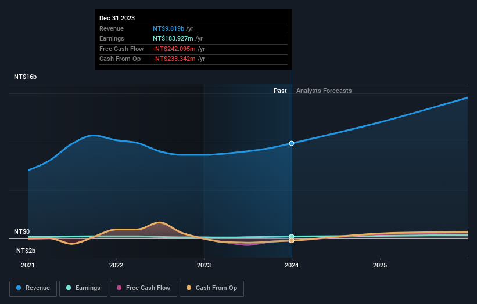Click the NT$183.927m earnings value

pos(173,38)
